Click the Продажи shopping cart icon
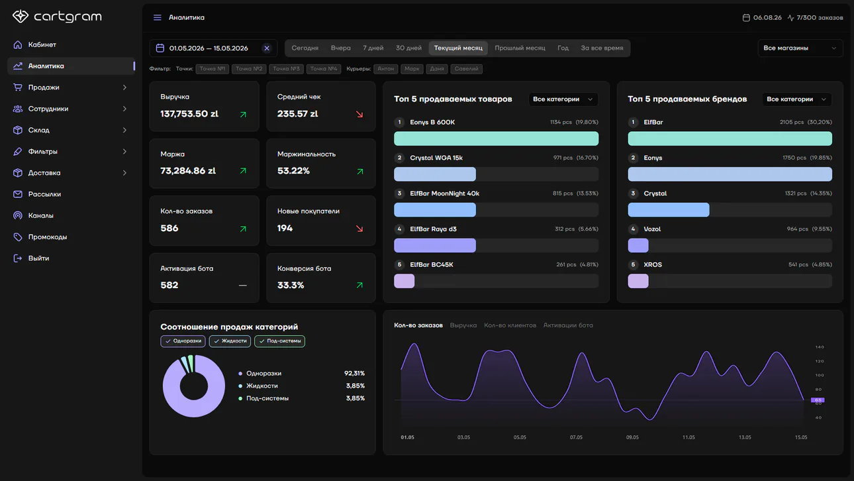Viewport: 854px width, 481px height. point(18,87)
